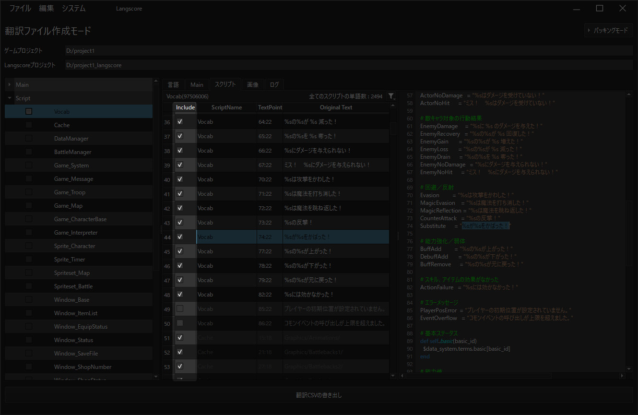Switch to the Main tab

[197, 85]
